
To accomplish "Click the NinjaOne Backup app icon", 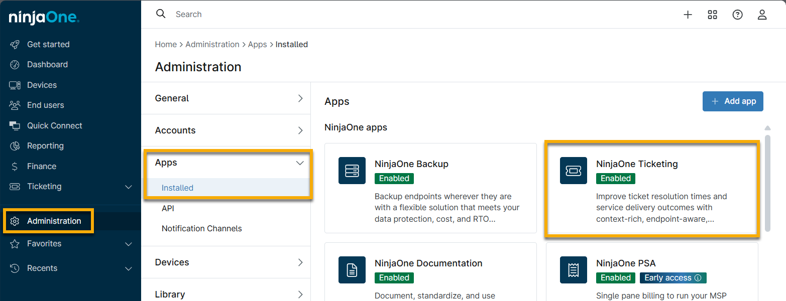I will click(x=352, y=171).
